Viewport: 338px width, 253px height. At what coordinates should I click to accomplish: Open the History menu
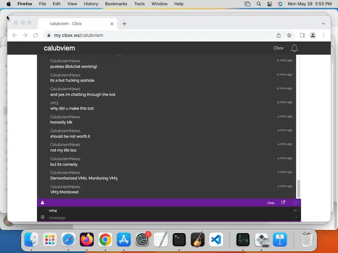tap(91, 4)
